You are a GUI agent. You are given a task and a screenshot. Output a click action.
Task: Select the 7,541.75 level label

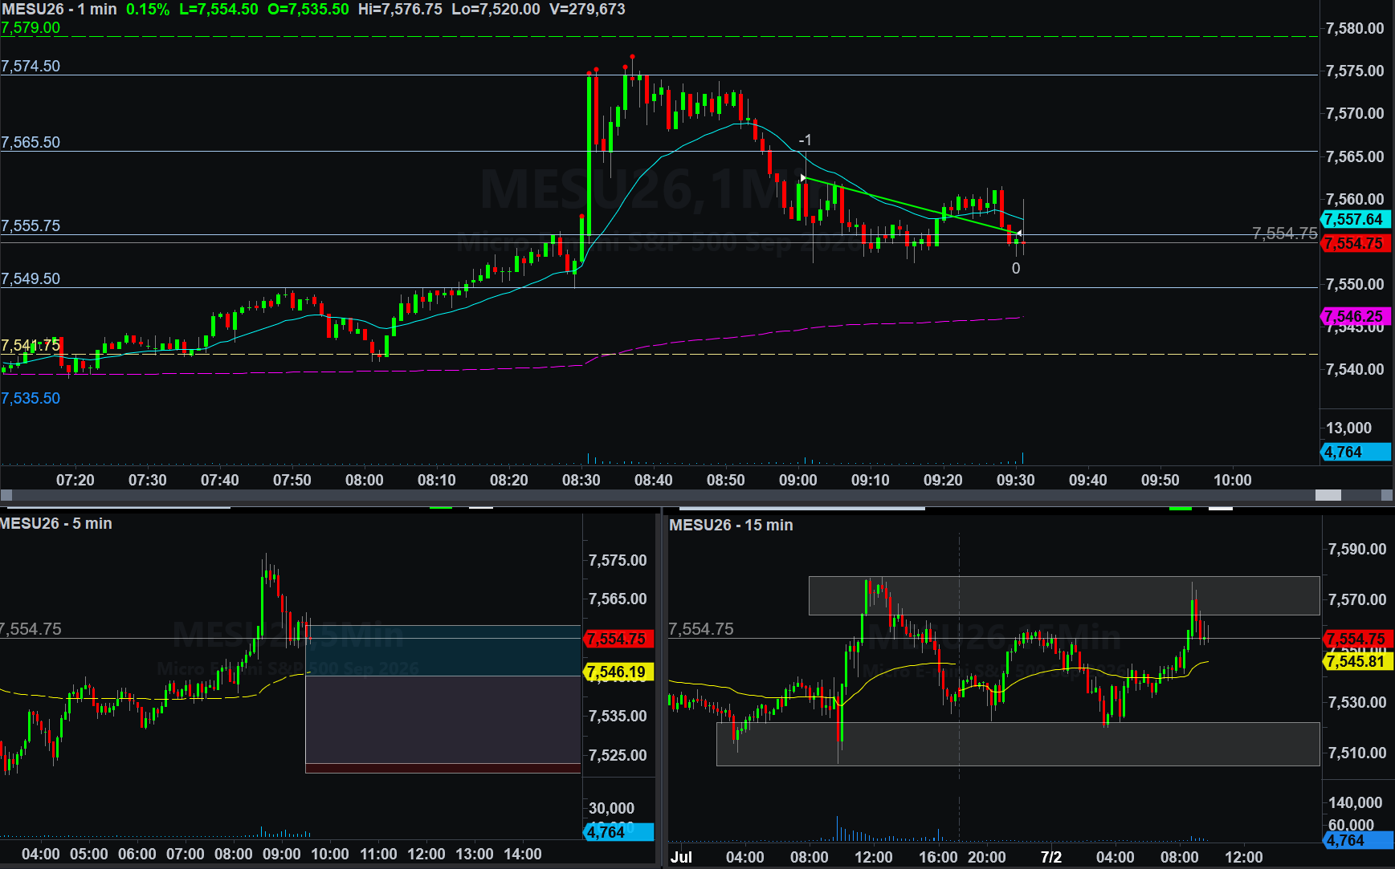(31, 345)
